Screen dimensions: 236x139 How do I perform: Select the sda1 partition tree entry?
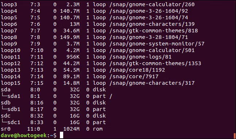point(11,96)
